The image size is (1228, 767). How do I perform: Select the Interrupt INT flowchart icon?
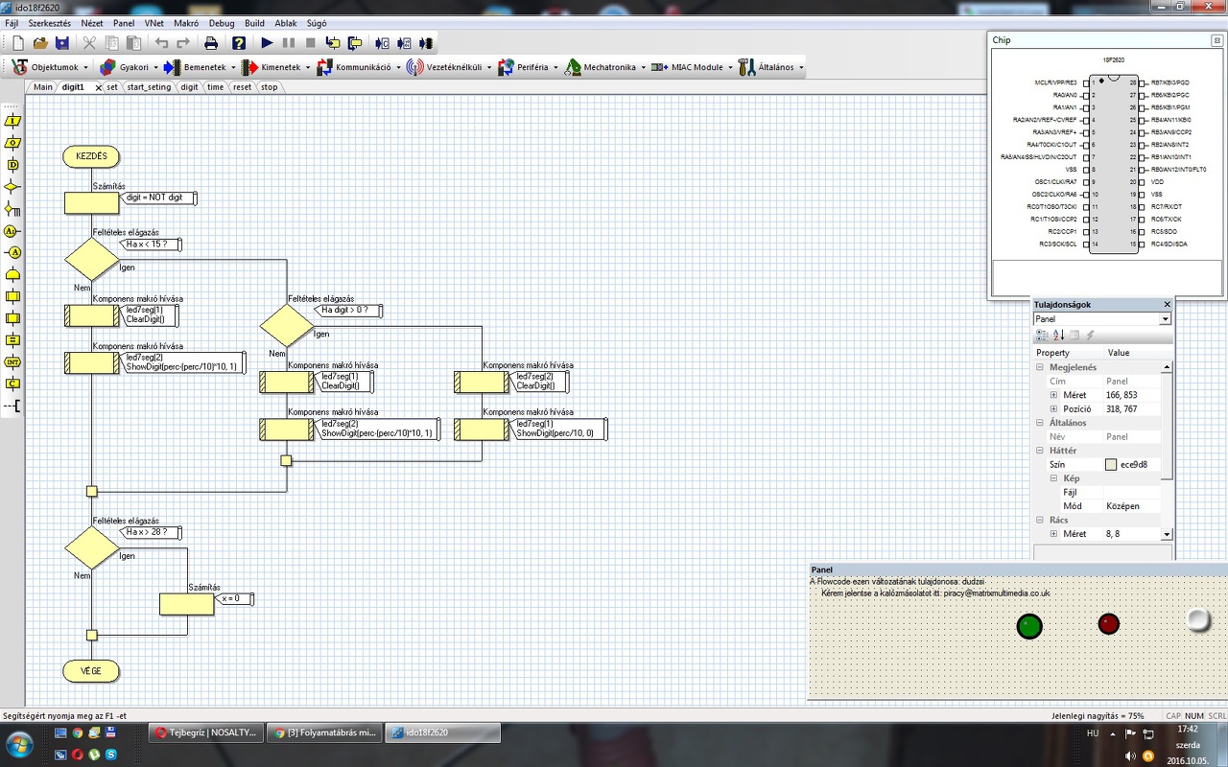12,362
